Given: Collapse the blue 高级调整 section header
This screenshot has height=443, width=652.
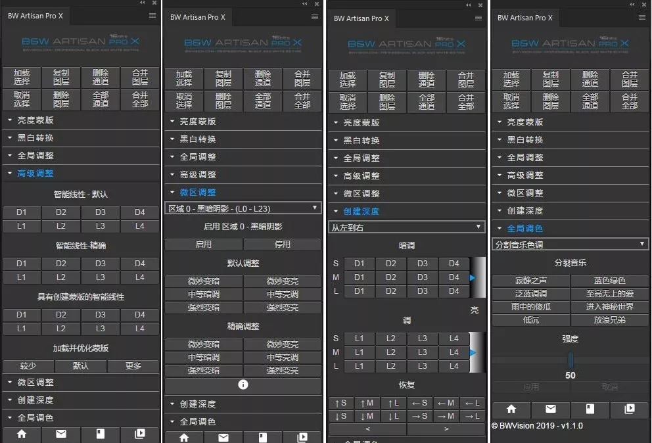Looking at the screenshot, I should tap(35, 174).
